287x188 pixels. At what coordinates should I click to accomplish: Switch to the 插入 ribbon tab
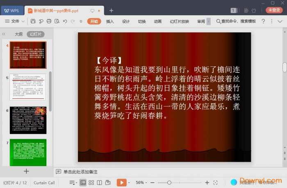coord(110,21)
